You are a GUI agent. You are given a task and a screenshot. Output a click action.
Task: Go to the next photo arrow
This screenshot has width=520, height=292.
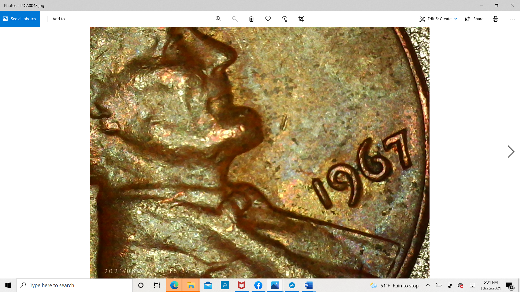click(511, 151)
